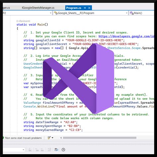157x157 pixels.
Task: Expand the code cleanup dropdown arrow
Action: click(x=52, y=138)
